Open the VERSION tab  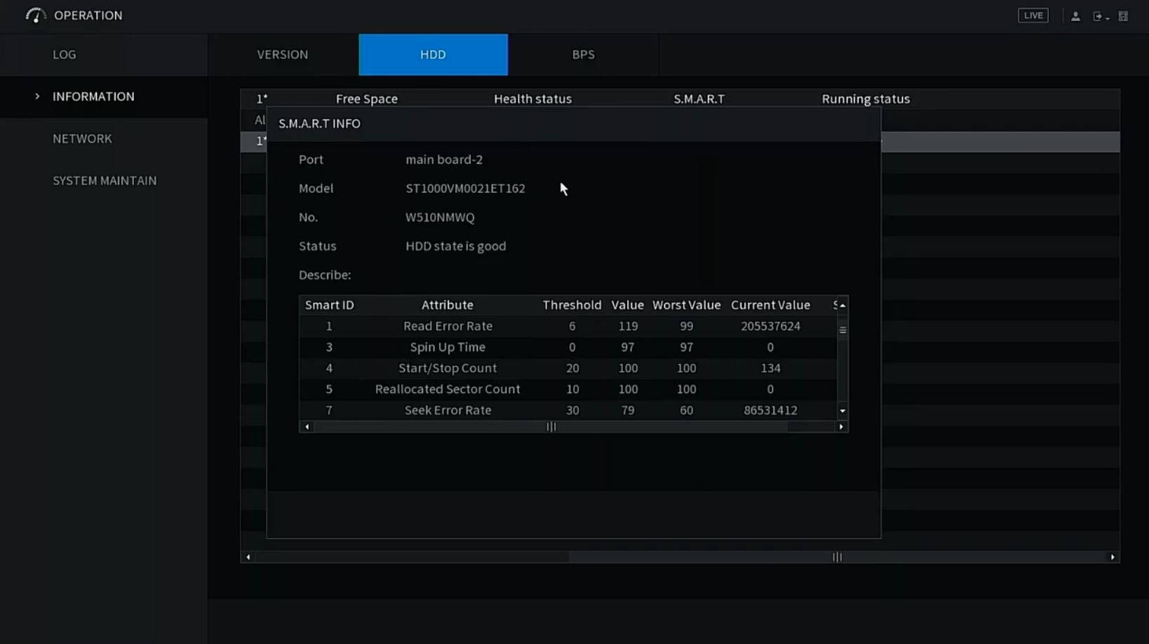click(x=283, y=55)
